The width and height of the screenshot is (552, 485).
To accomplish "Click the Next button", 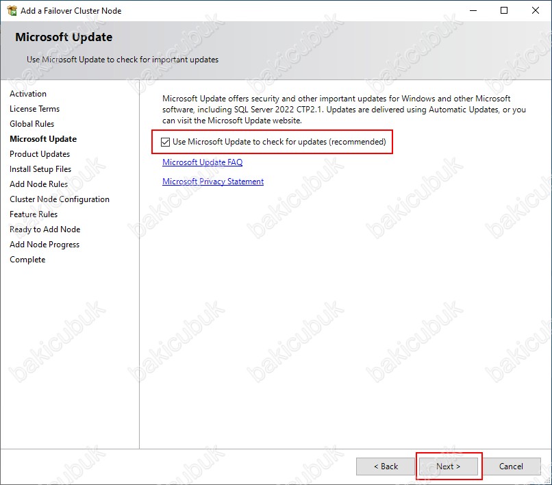I will coord(449,467).
